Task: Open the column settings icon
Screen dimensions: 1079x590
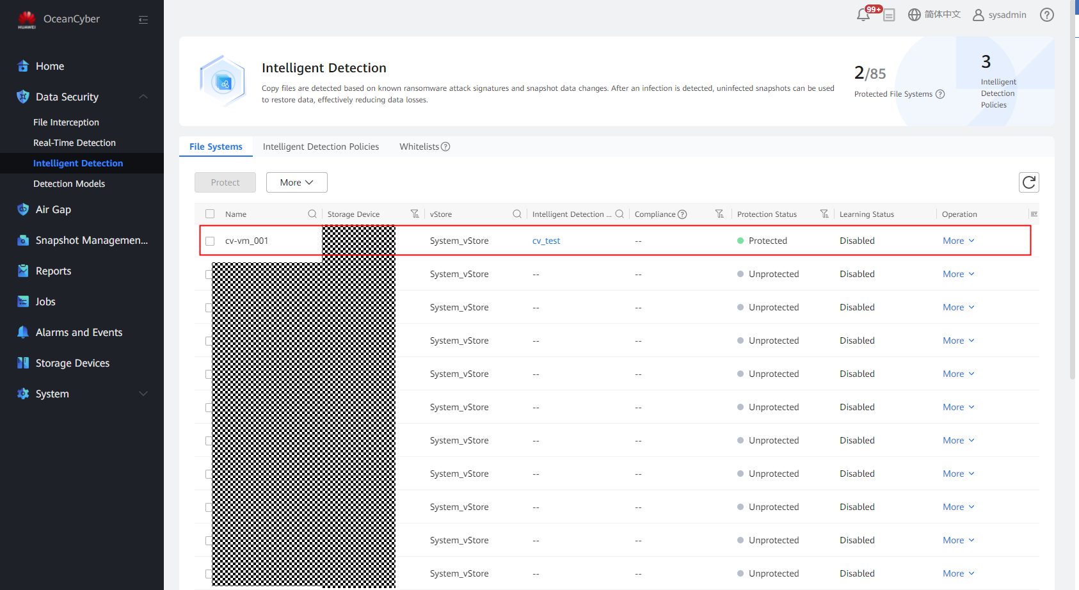Action: [1034, 214]
